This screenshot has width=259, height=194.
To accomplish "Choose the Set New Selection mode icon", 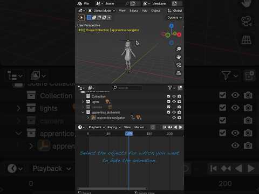I will pyautogui.click(x=89, y=17).
